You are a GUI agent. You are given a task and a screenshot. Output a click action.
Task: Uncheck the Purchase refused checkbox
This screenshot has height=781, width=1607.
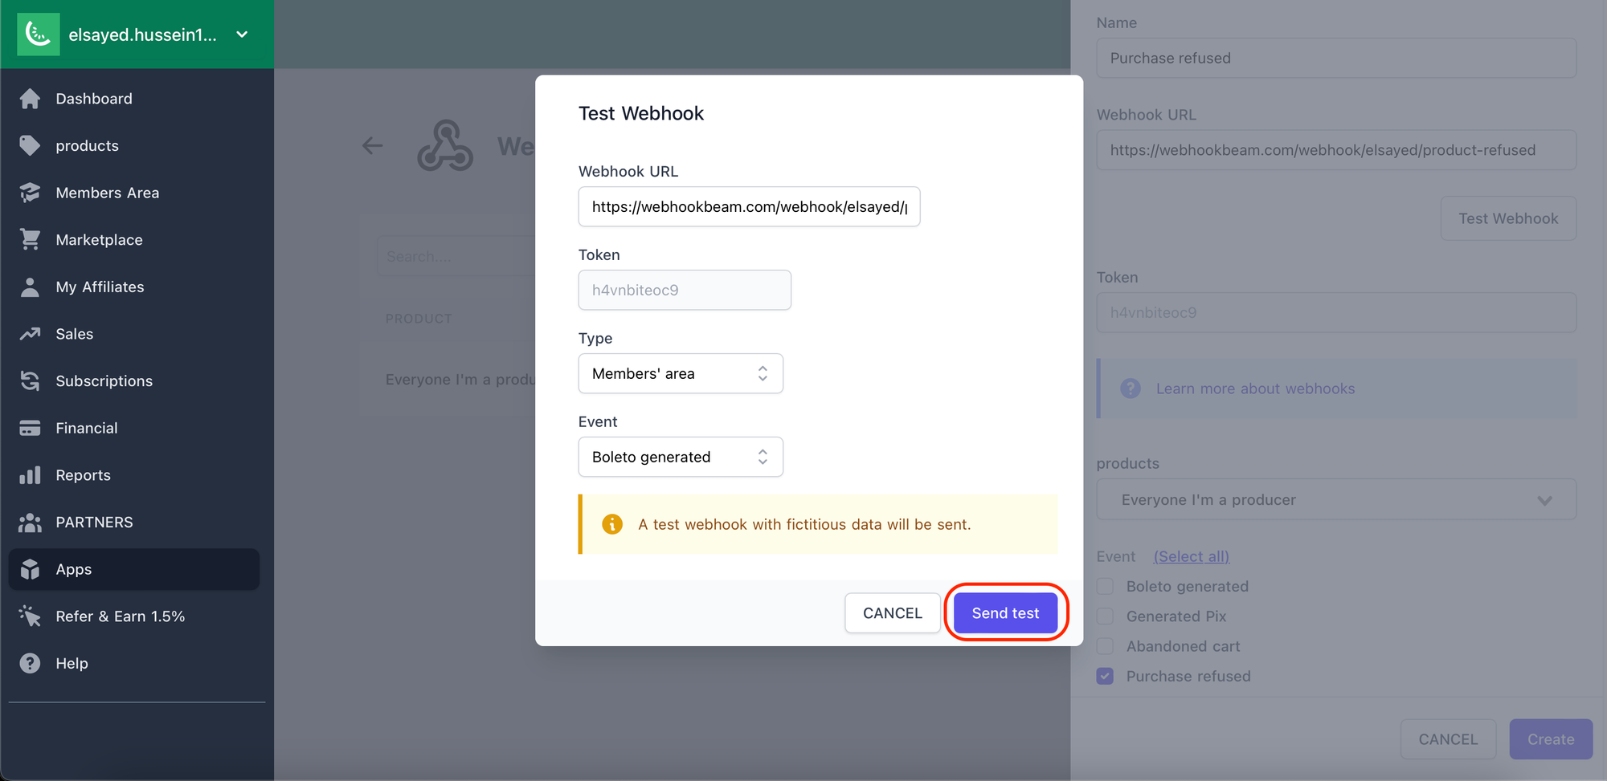[1106, 676]
